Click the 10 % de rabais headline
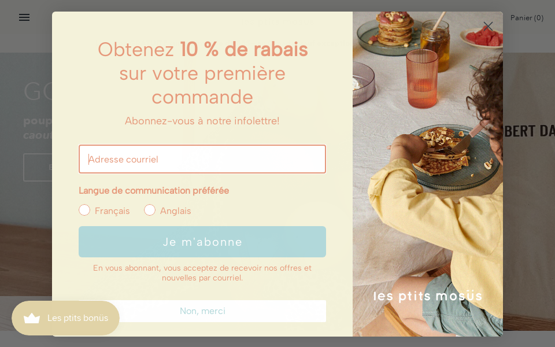 (x=244, y=49)
